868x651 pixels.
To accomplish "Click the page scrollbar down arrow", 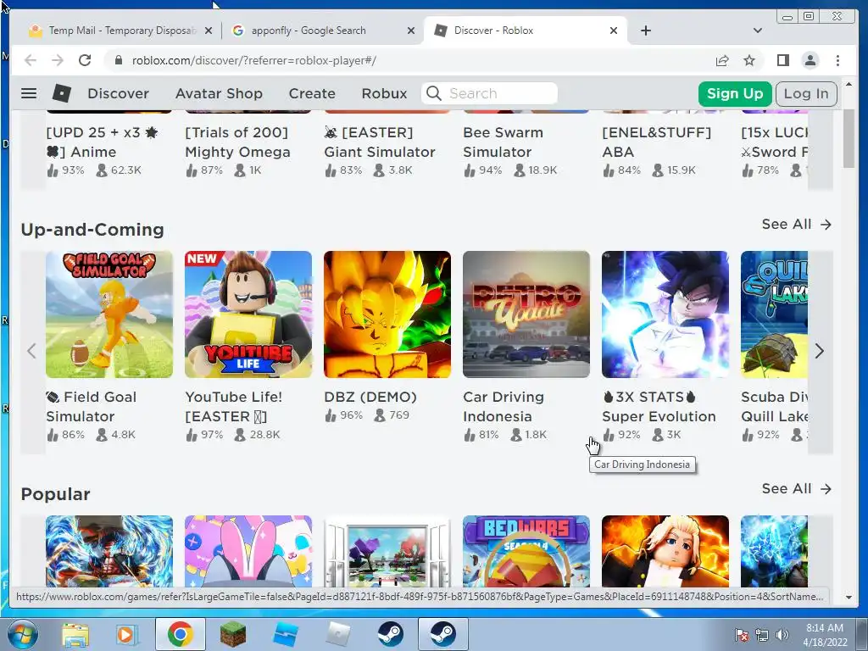I will pos(849,598).
